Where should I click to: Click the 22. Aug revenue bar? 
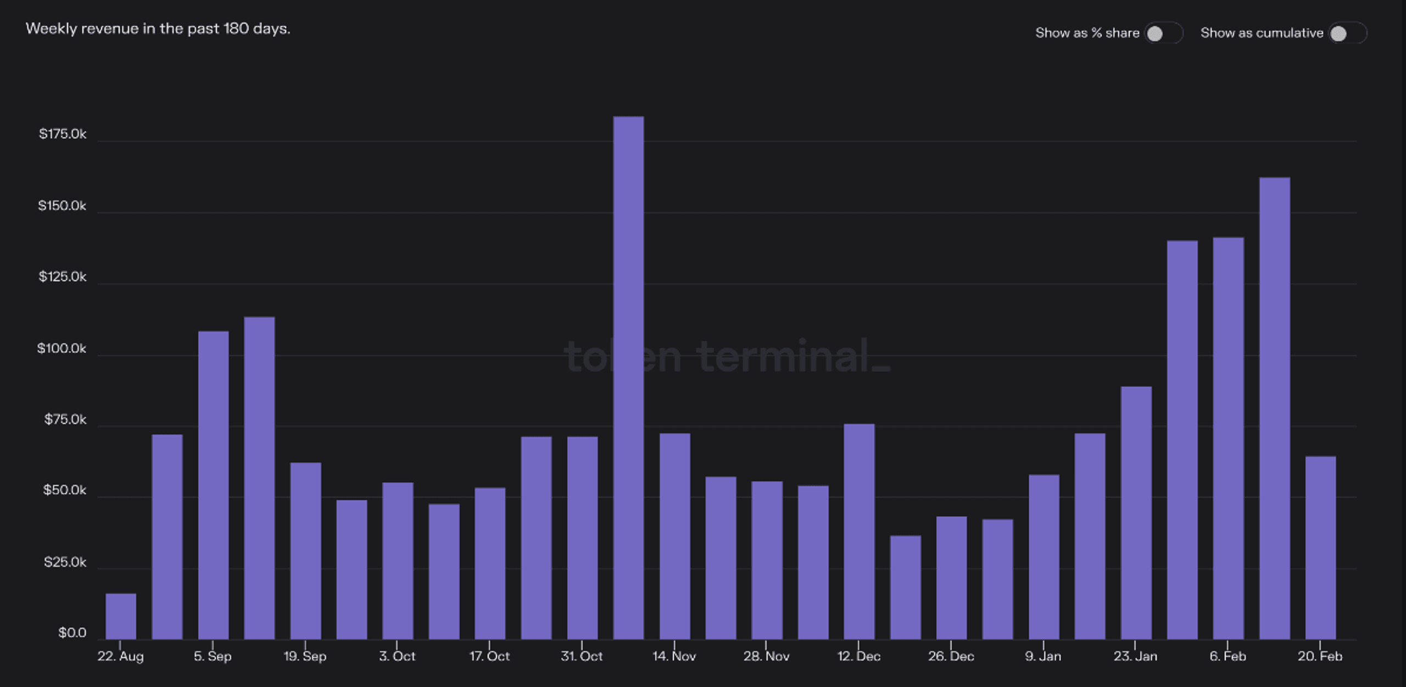(x=121, y=617)
